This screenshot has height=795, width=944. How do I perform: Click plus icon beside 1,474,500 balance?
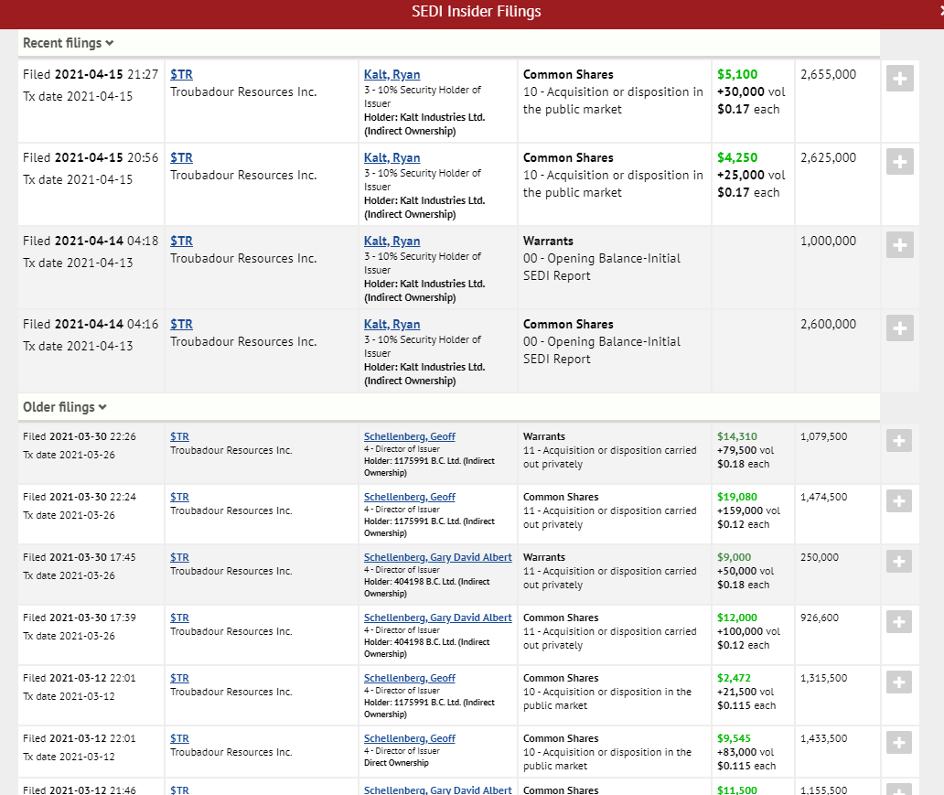[899, 501]
